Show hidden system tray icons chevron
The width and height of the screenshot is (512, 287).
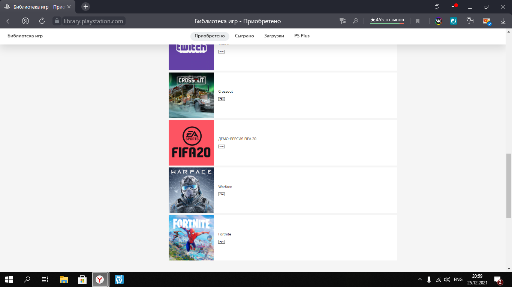point(420,279)
